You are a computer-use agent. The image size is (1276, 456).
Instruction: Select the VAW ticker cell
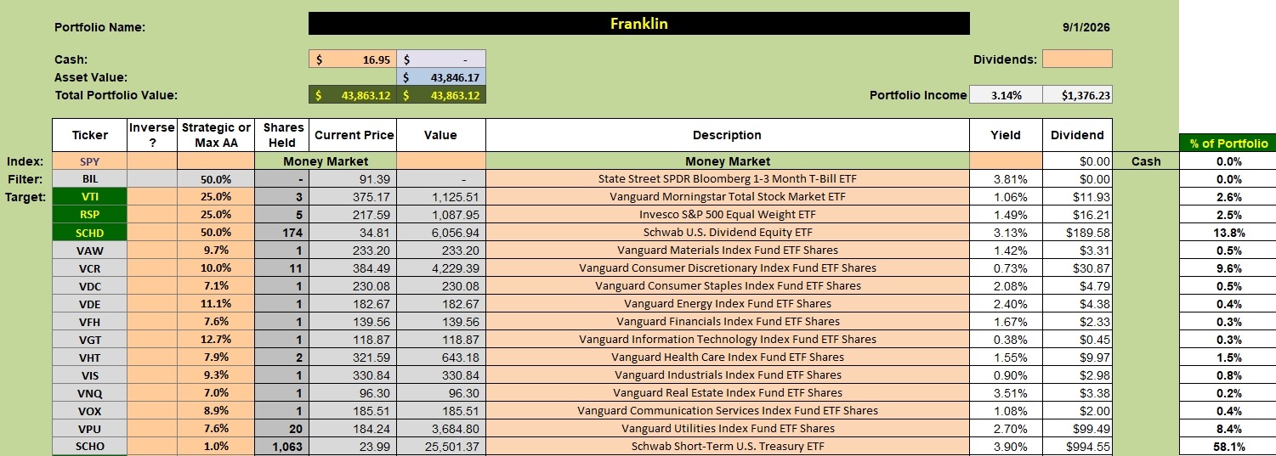(x=89, y=251)
